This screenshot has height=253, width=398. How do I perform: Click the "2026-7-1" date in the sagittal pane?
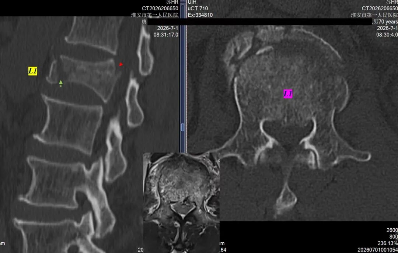coord(168,28)
